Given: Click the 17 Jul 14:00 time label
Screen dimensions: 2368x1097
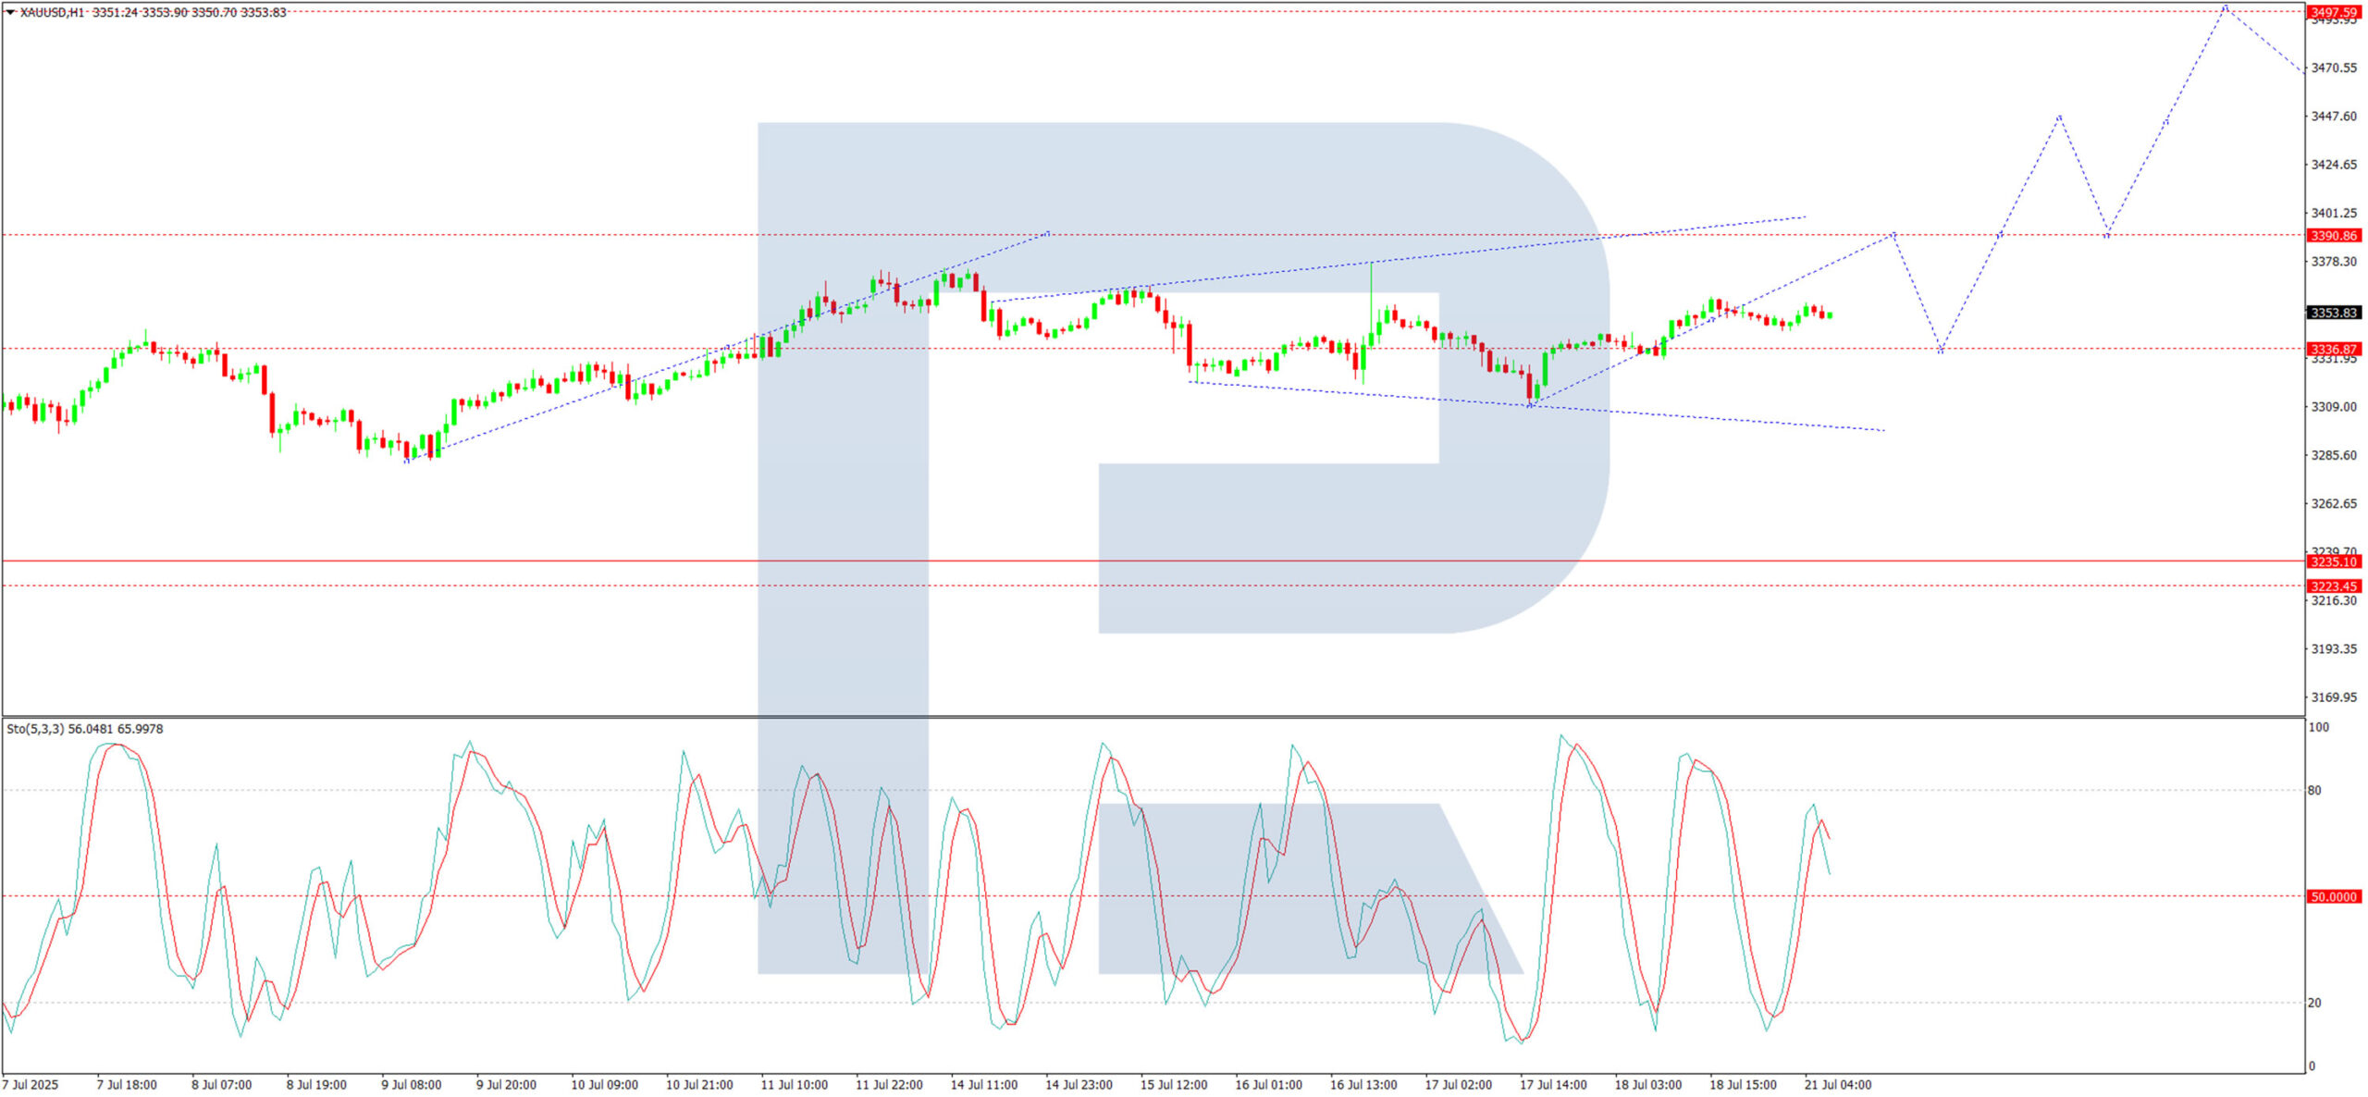Looking at the screenshot, I should 1553,1084.
